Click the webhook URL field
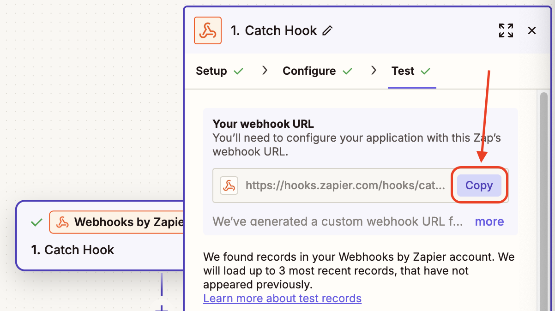The image size is (555, 311). click(361, 185)
